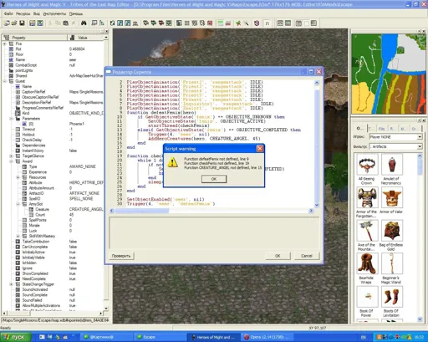This screenshot has width=428, height=342.
Task: Click the Property column header
Action: coord(34,38)
